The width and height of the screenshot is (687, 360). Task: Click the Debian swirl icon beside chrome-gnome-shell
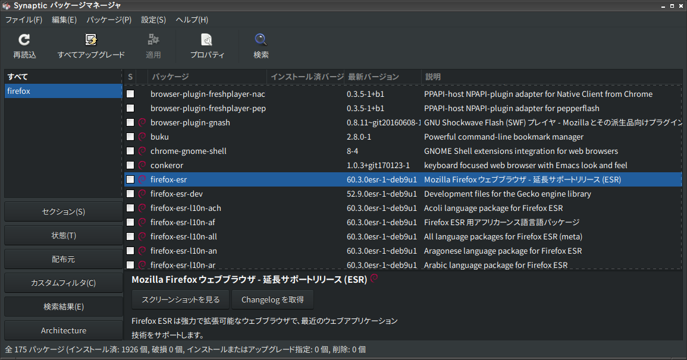[142, 151]
